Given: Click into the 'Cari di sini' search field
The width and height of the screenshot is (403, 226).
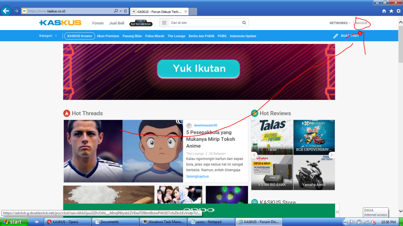Looking at the screenshot, I should (x=205, y=23).
